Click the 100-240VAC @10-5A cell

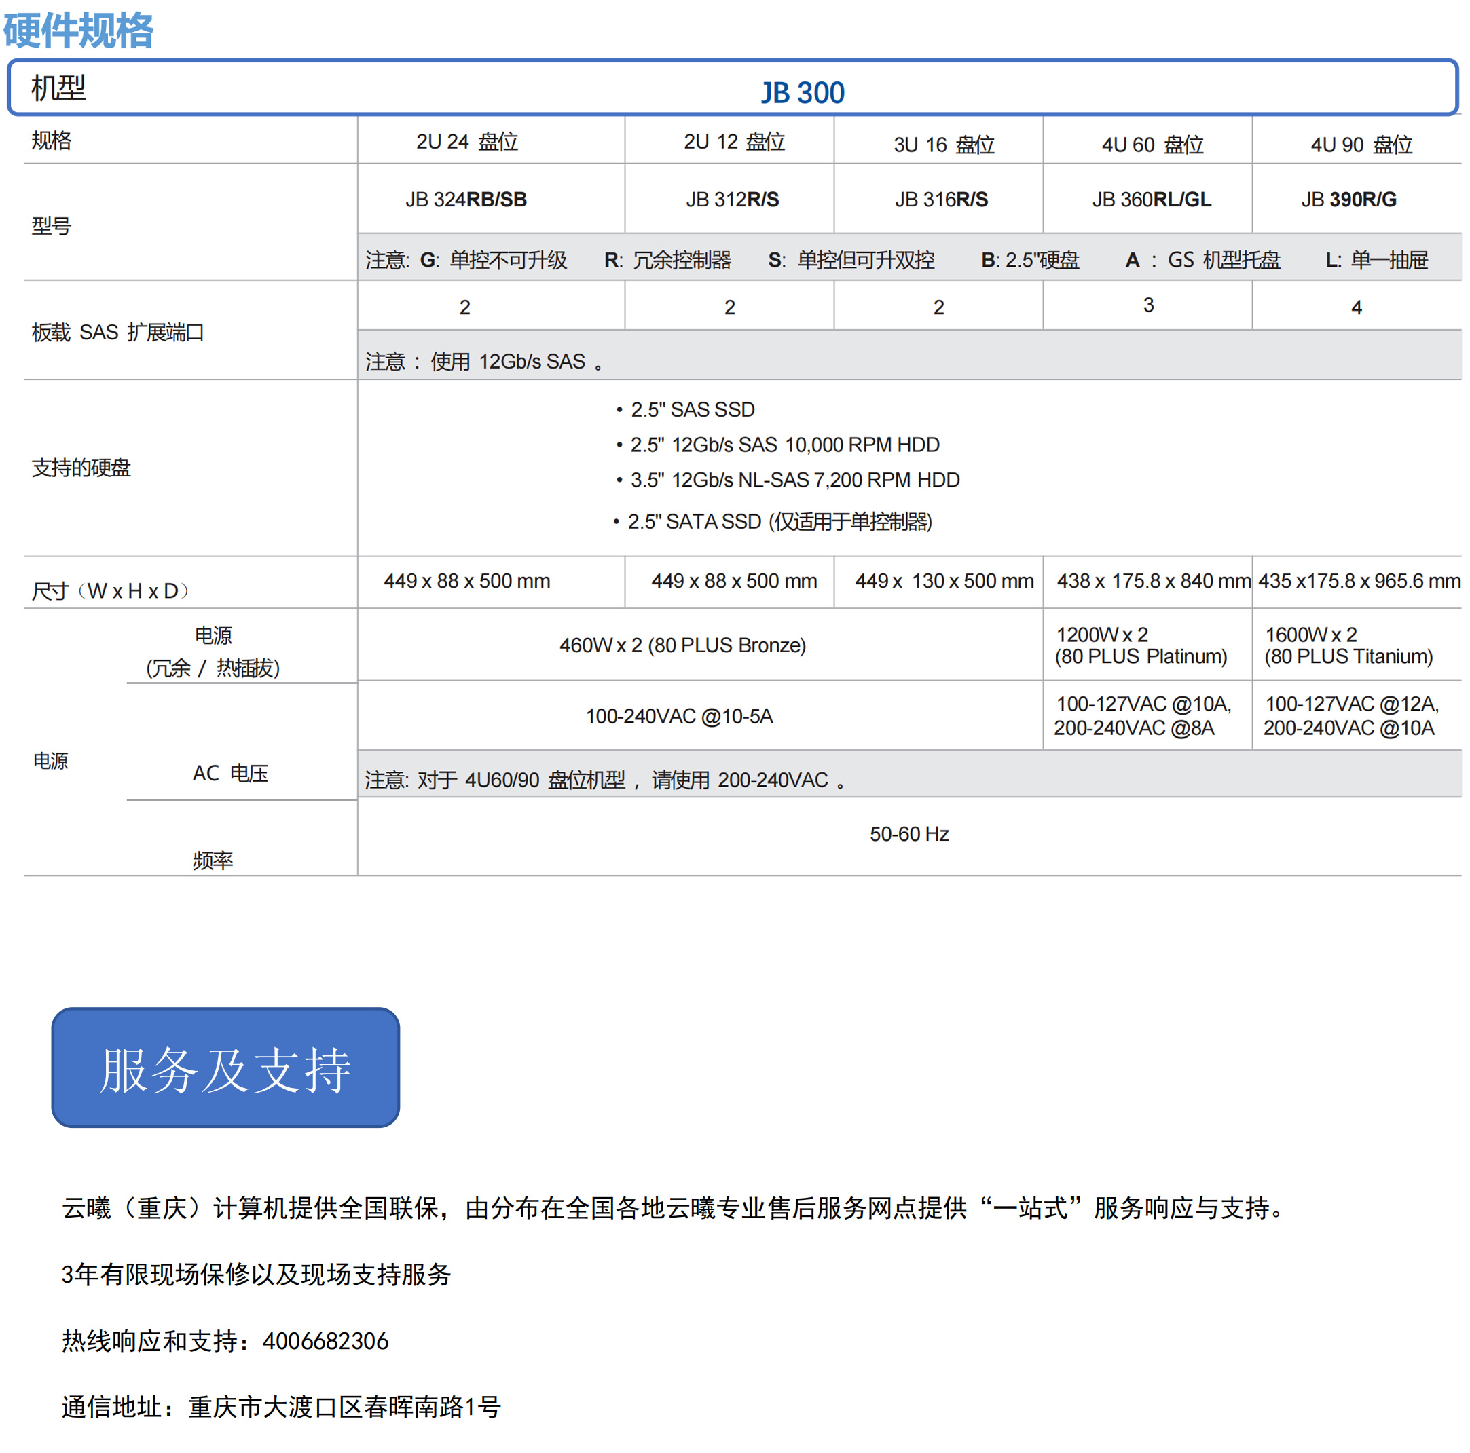[680, 716]
